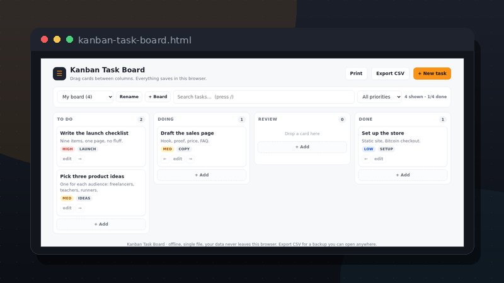Move 'Pick three product ideas' card right
This screenshot has height=283, width=504.
pos(80,208)
